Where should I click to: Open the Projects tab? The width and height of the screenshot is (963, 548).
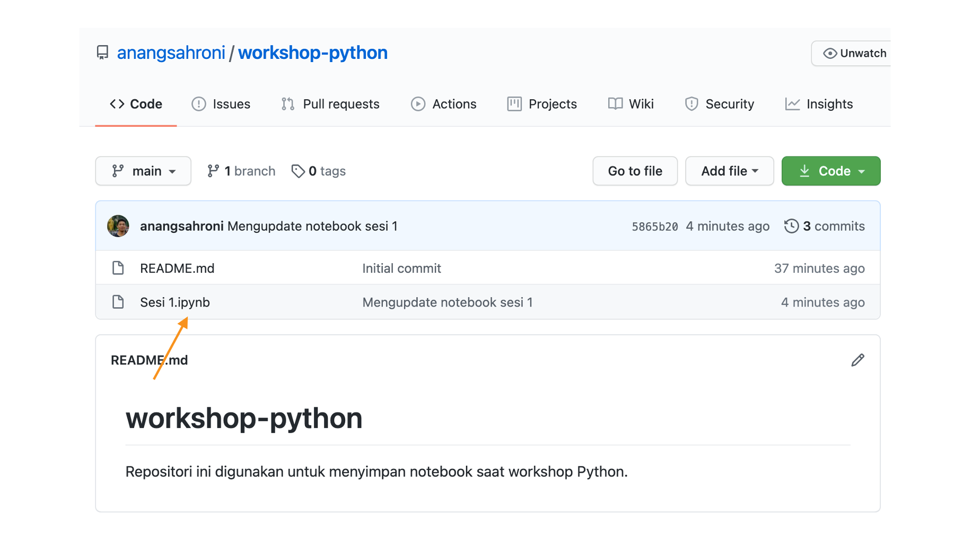click(x=541, y=104)
